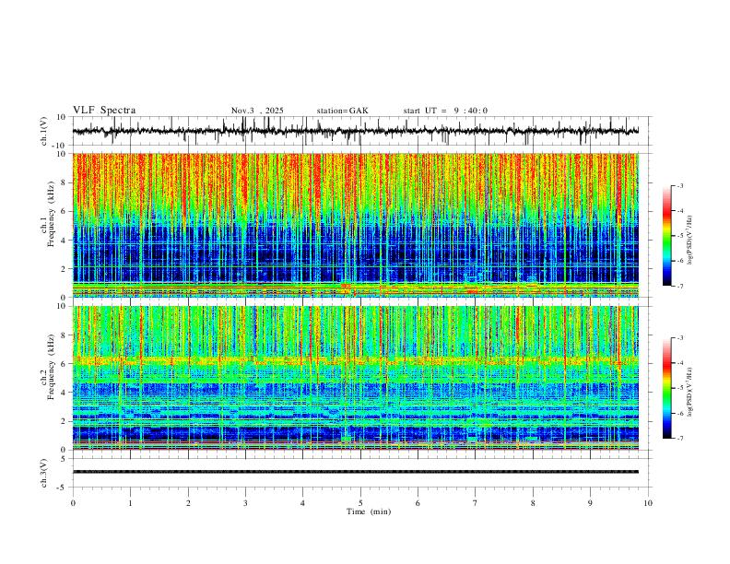Click the "-7" tick on ch.1 colorbar
The height and width of the screenshot is (564, 730).
click(x=680, y=287)
